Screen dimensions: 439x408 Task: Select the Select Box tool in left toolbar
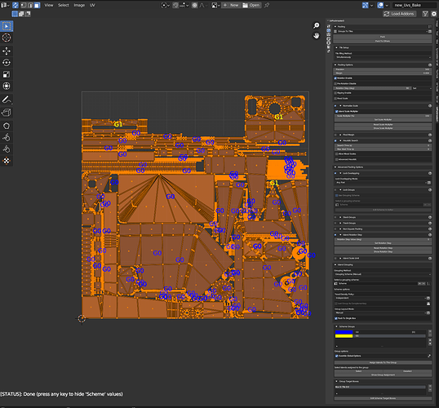[7, 26]
